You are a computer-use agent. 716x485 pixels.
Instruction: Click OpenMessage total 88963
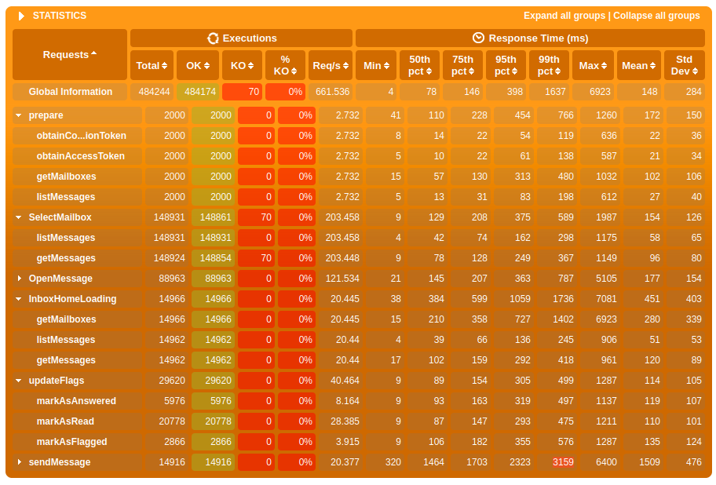coord(172,279)
